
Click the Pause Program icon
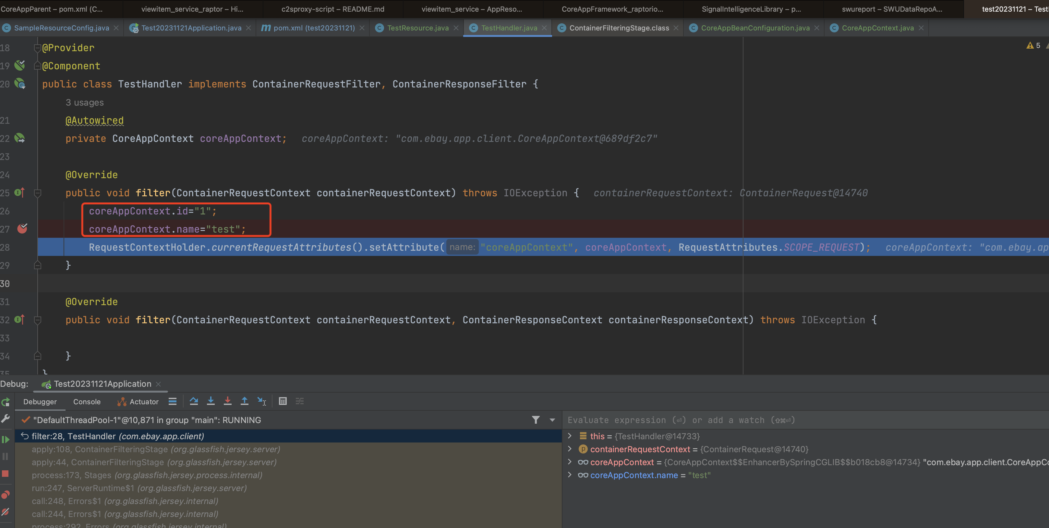pos(5,456)
